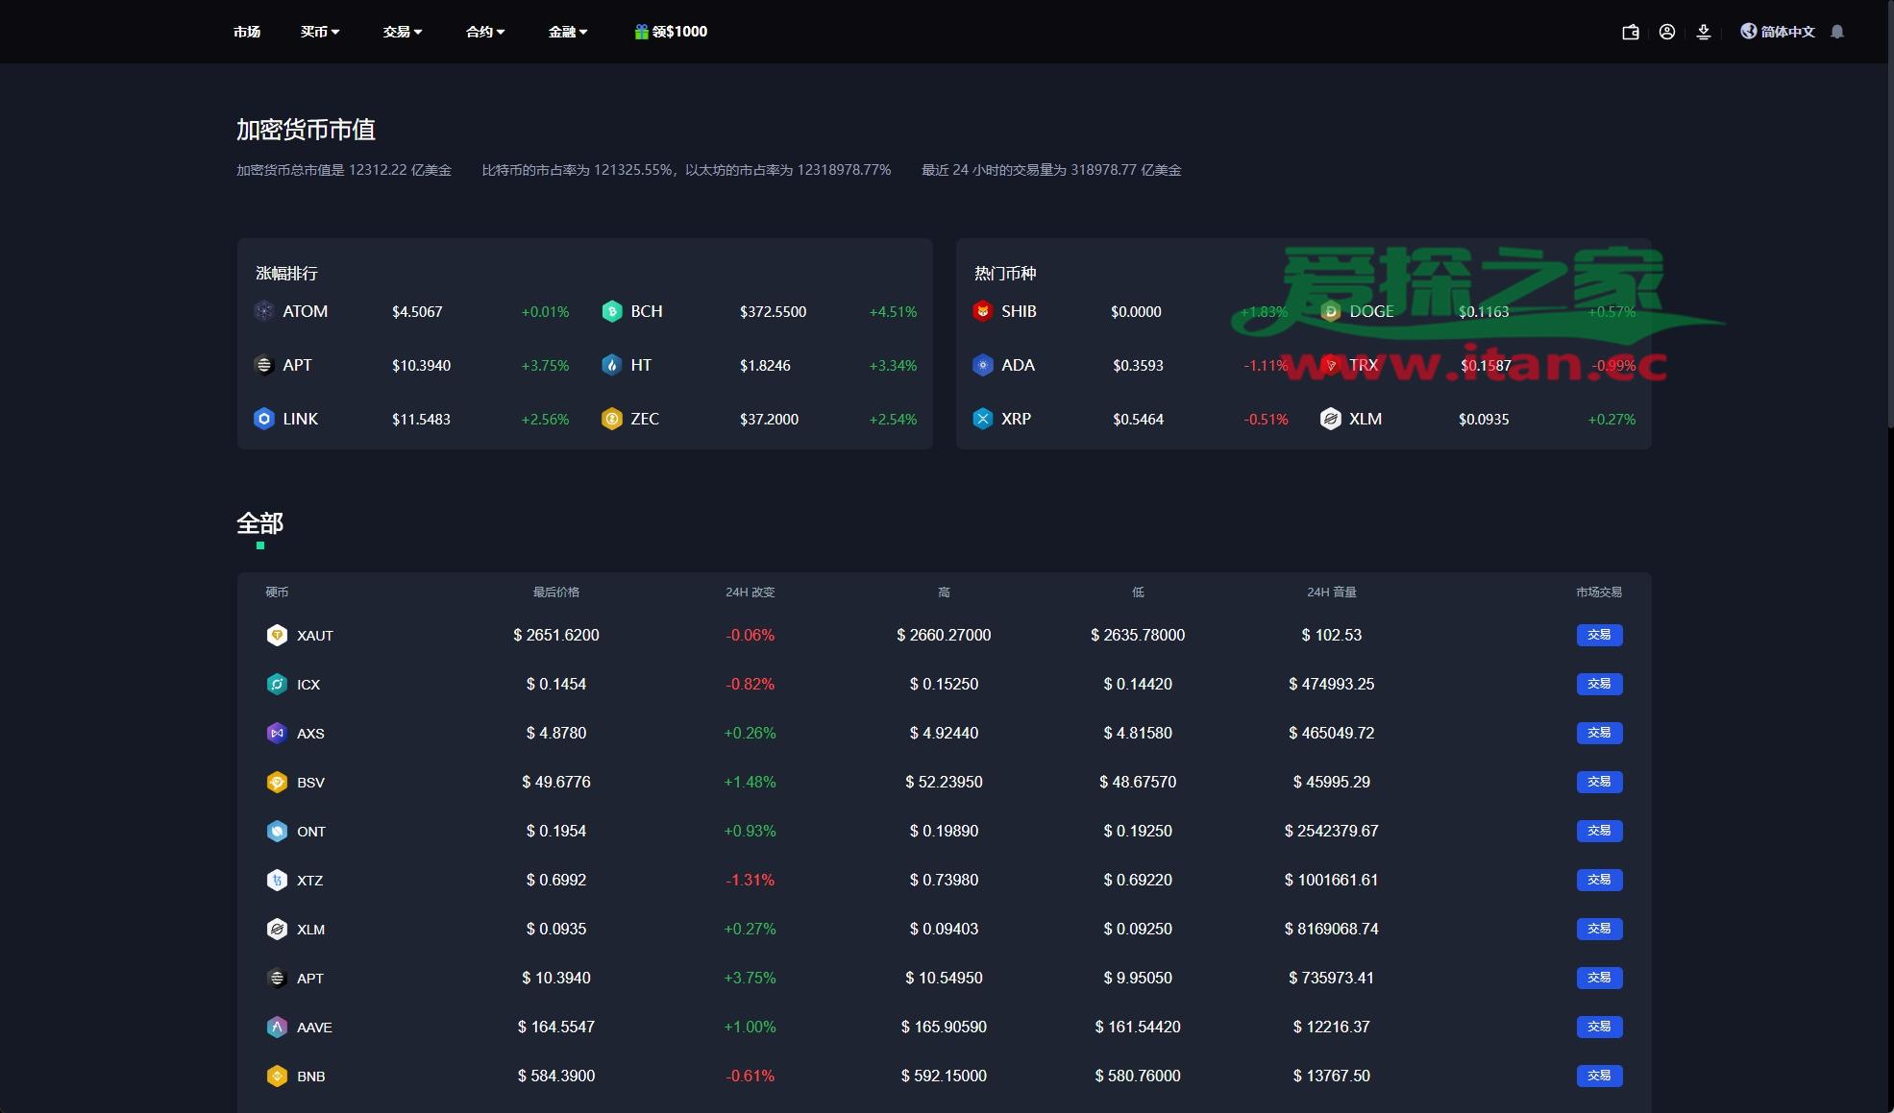Open the 金融 dropdown menu

(568, 32)
